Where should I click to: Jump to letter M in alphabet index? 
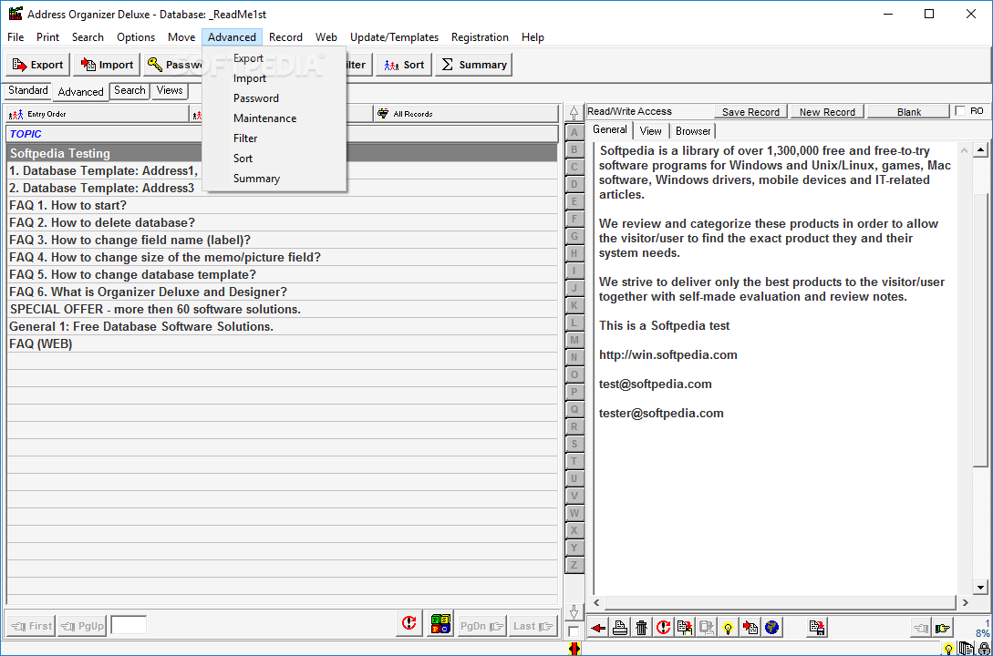point(574,340)
